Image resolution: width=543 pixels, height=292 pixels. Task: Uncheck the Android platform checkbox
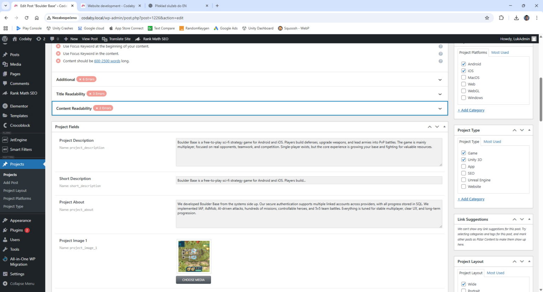[x=463, y=64]
